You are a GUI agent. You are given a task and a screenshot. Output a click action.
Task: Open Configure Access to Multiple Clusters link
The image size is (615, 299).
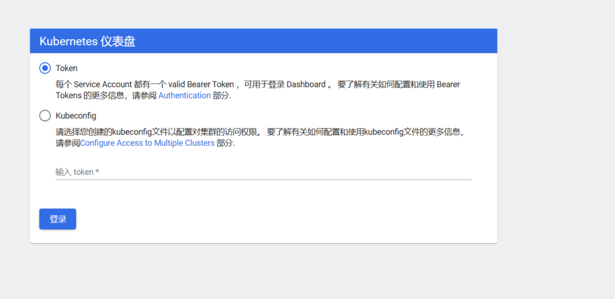pyautogui.click(x=147, y=143)
